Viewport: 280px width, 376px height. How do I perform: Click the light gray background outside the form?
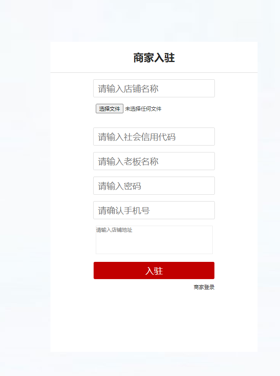point(25,192)
